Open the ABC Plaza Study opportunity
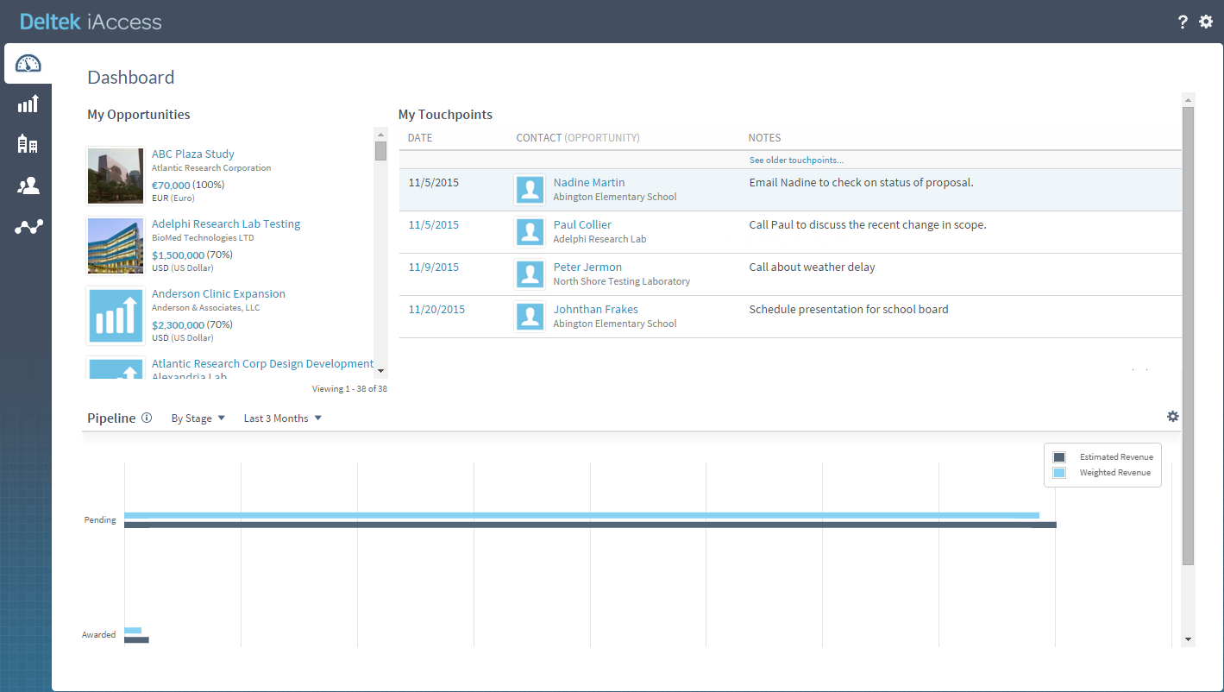Image resolution: width=1224 pixels, height=692 pixels. click(x=193, y=154)
